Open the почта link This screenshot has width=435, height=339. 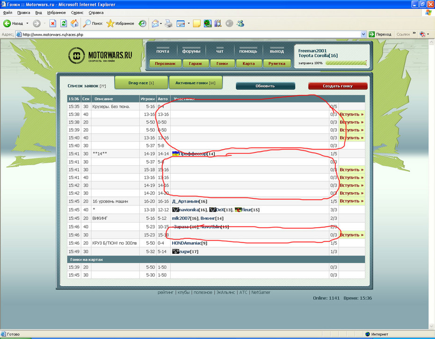(x=163, y=51)
